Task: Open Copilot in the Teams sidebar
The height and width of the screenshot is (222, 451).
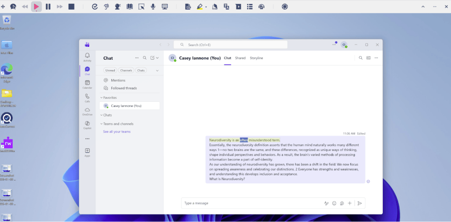Action: [87, 125]
